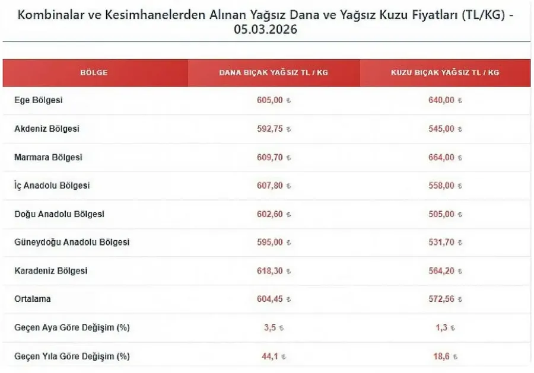Select the Doğu Anadolu Bölgesi row label

(x=59, y=214)
